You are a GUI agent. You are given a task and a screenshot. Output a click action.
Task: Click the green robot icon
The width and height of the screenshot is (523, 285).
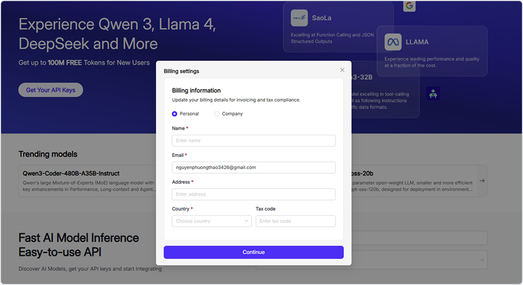click(x=433, y=94)
